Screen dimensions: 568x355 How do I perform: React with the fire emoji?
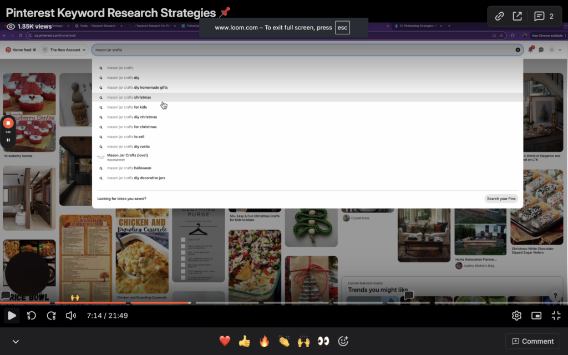tap(265, 341)
